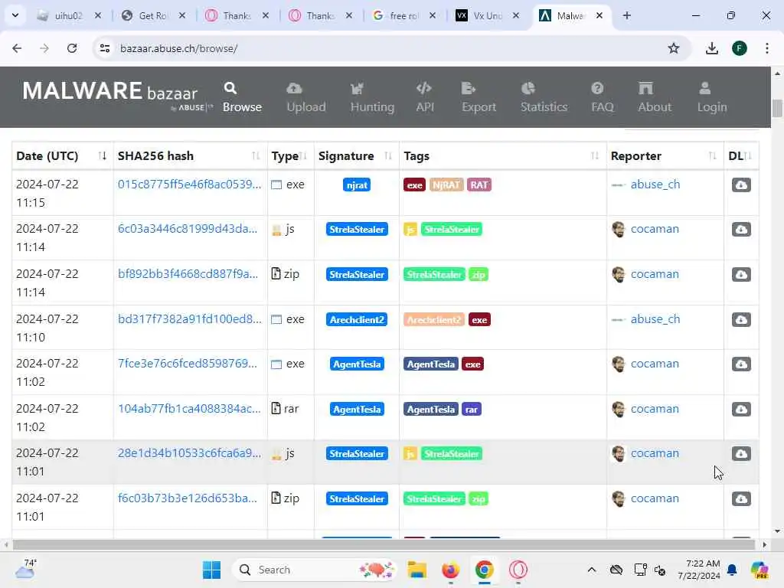Open the FAQ page
Screen dimensions: 784x588
click(x=602, y=97)
